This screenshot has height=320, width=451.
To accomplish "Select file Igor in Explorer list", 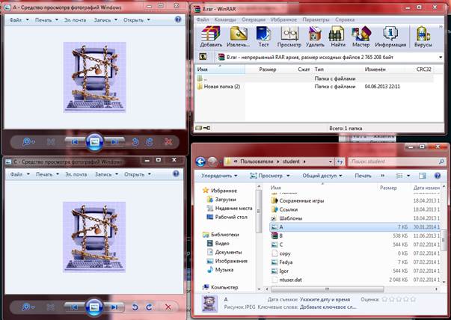I will (x=355, y=271).
